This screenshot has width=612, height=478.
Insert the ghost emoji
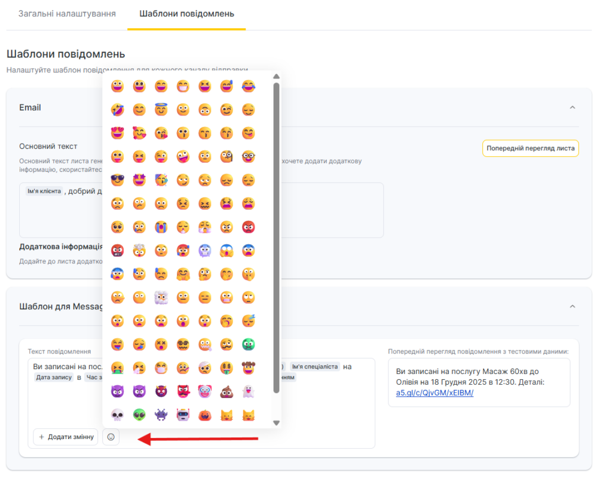(249, 391)
